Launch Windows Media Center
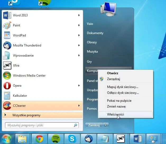The width and height of the screenshot is (166, 144). pyautogui.click(x=29, y=76)
